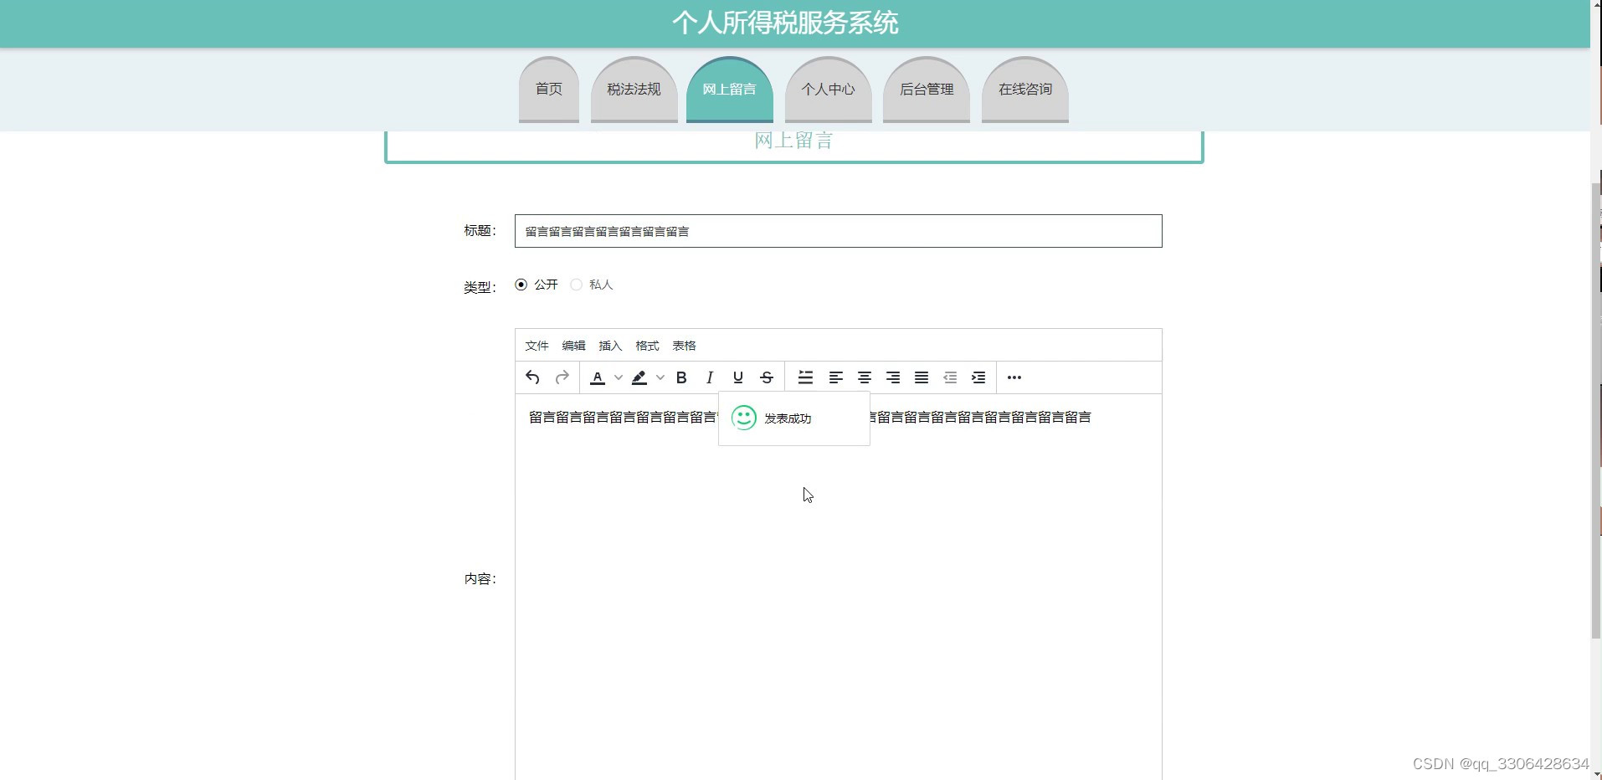Insert a bulleted list
Image resolution: width=1602 pixels, height=780 pixels.
click(x=805, y=377)
